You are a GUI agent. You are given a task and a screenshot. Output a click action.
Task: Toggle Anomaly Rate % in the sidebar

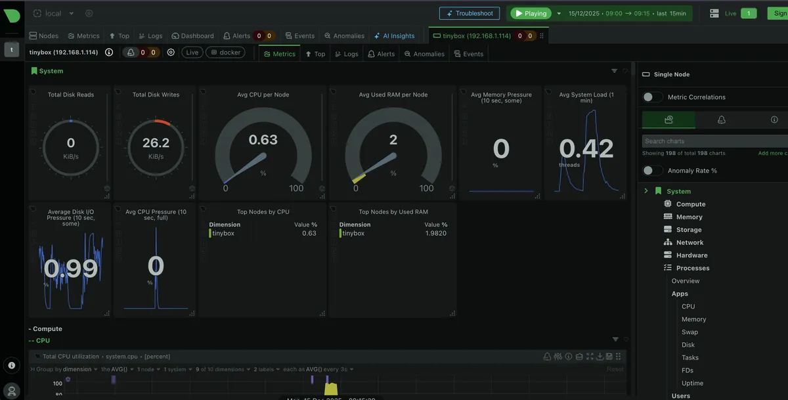pos(653,170)
